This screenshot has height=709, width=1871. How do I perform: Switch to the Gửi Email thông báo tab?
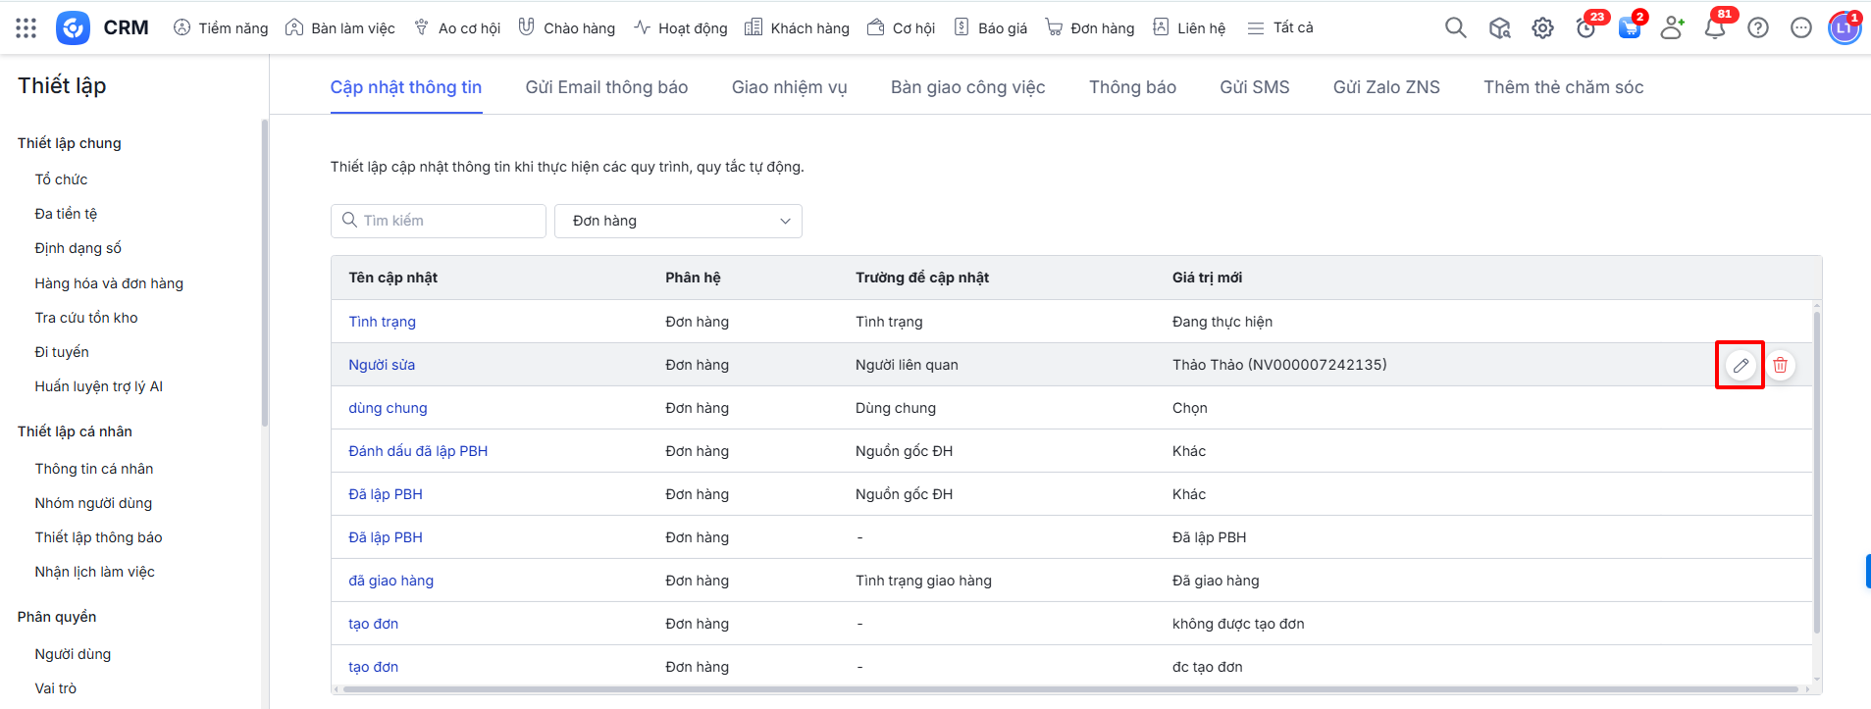(x=606, y=87)
